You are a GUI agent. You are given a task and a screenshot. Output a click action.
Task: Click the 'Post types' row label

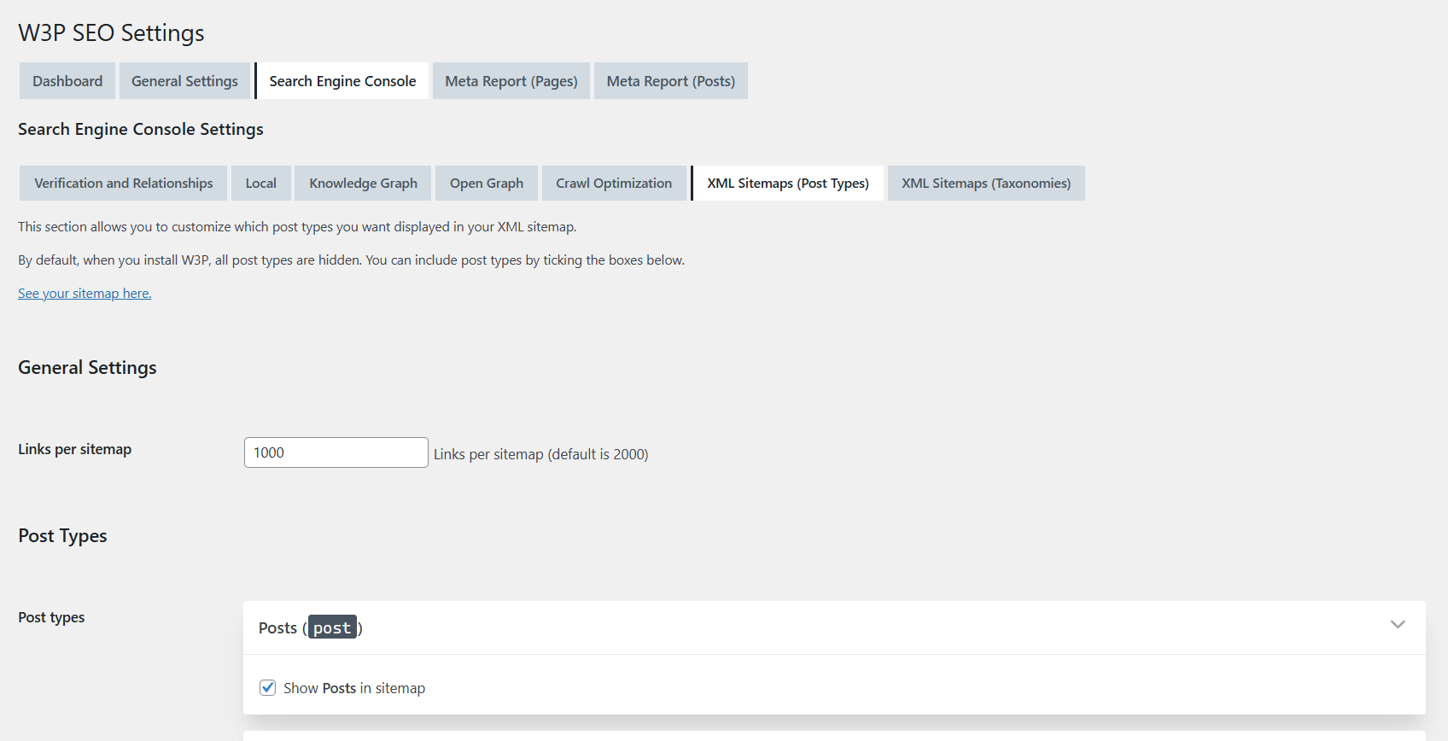tap(51, 617)
